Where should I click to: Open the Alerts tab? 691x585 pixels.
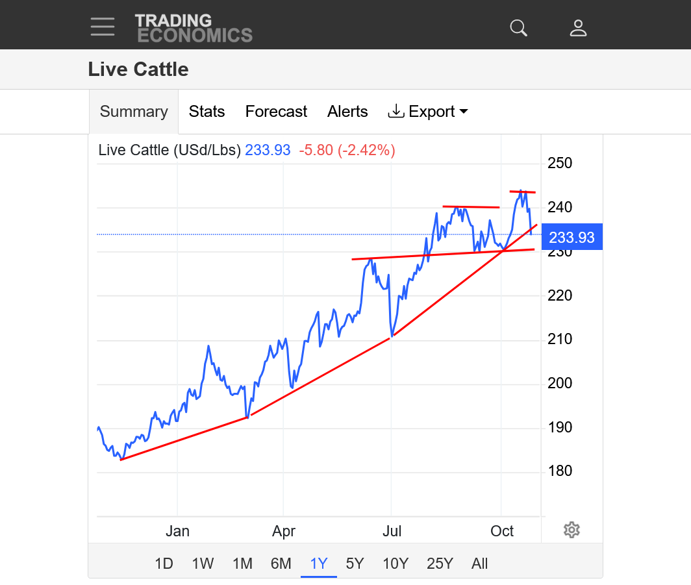(347, 112)
